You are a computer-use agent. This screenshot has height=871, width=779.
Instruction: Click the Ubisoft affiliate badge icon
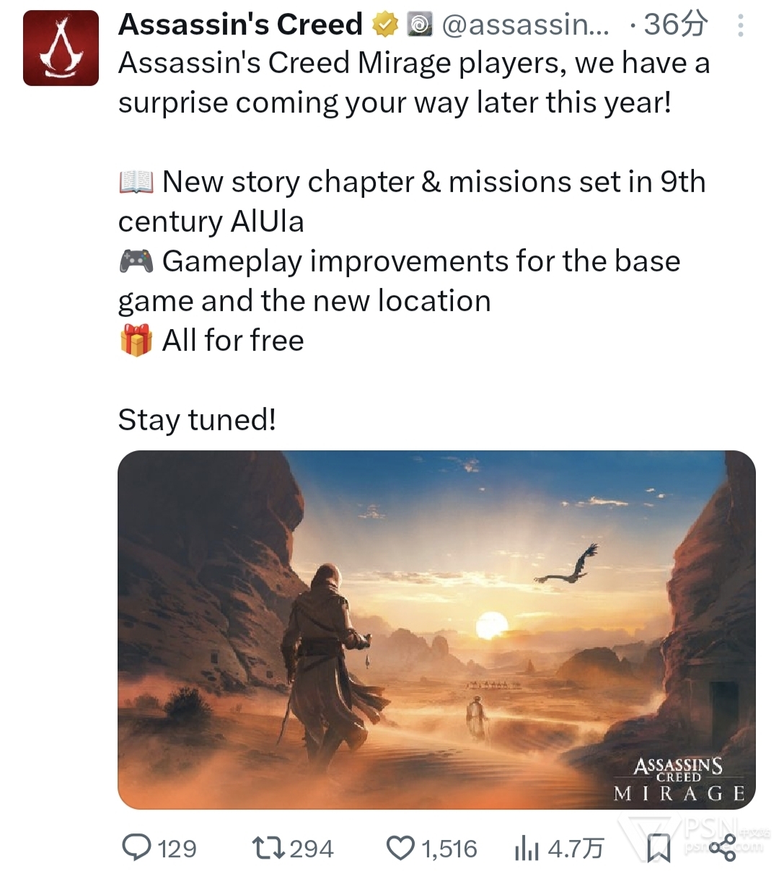tap(419, 25)
